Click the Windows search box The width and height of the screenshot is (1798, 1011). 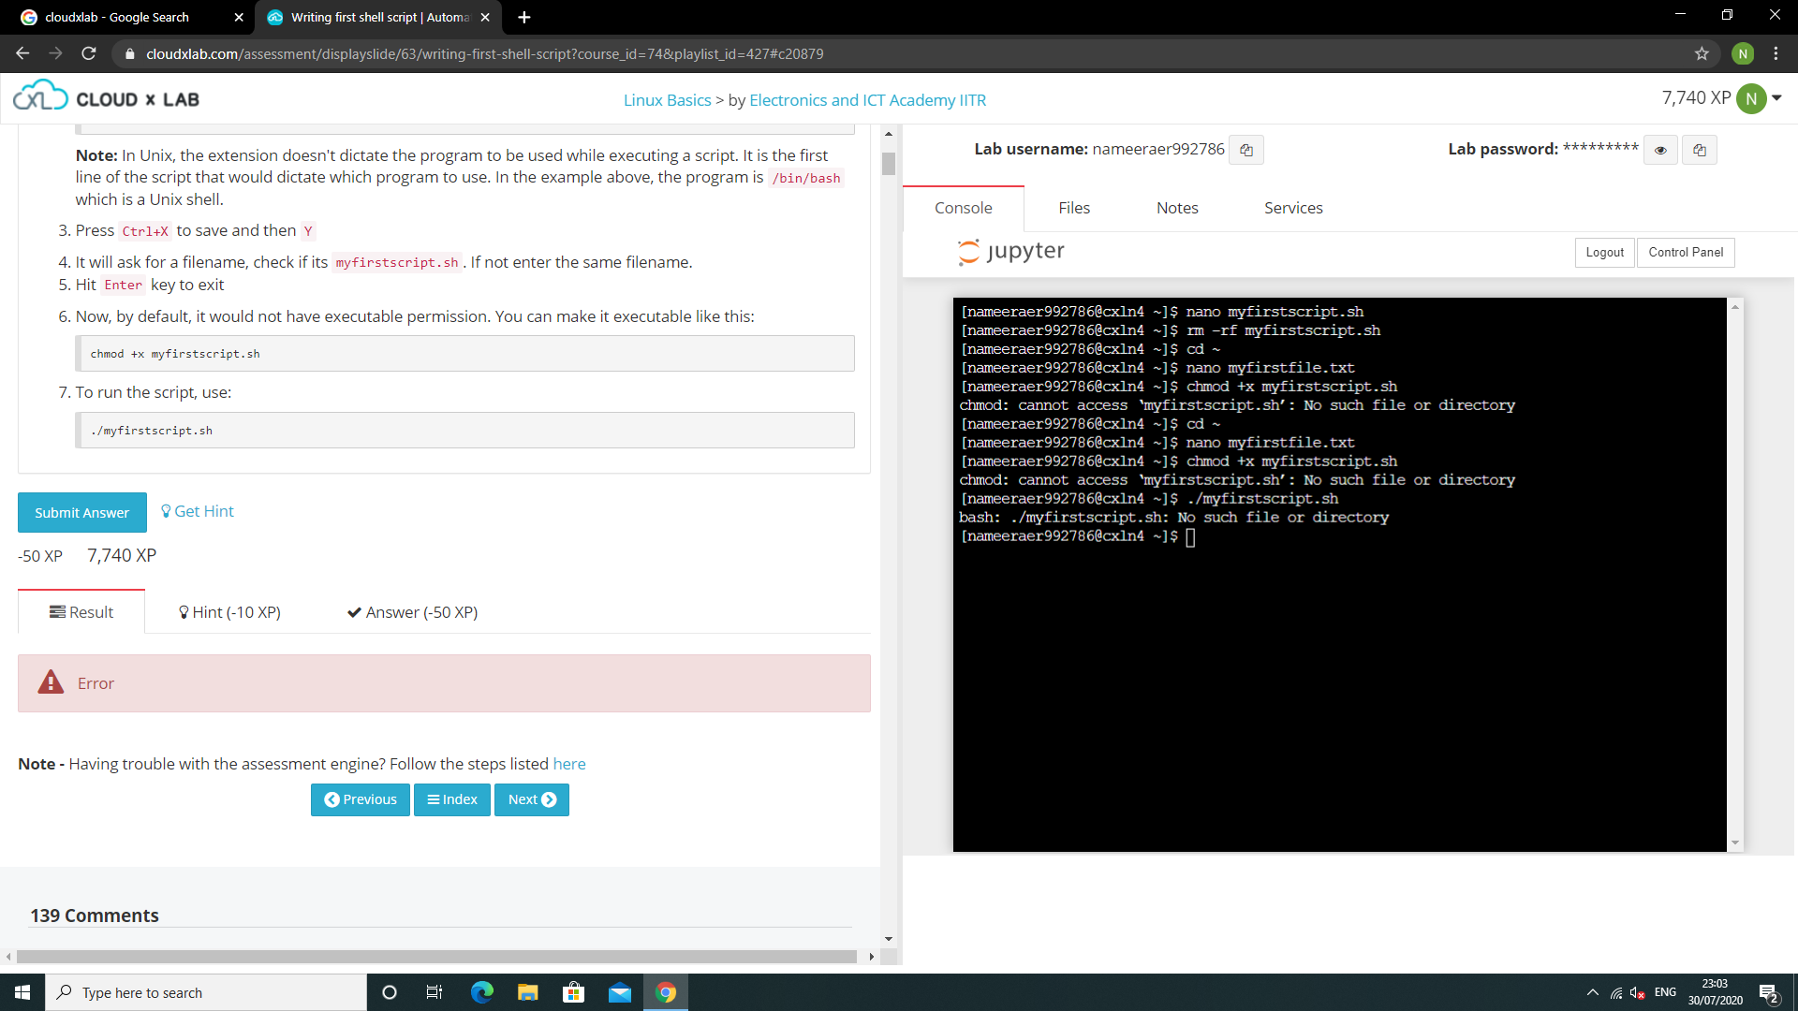(206, 992)
